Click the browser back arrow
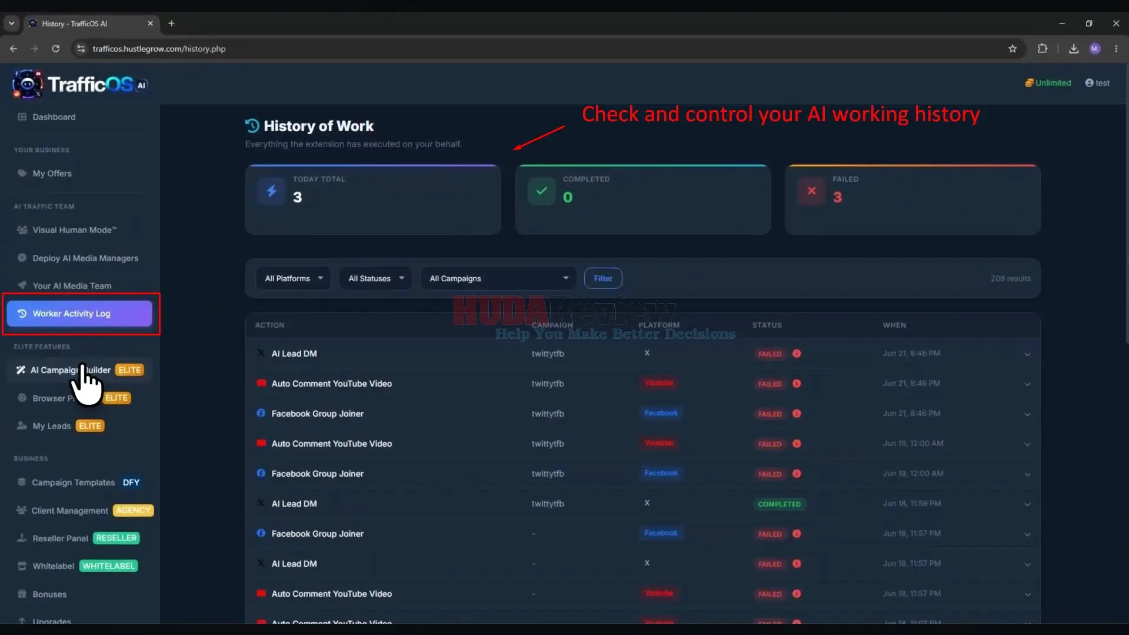 coord(13,48)
